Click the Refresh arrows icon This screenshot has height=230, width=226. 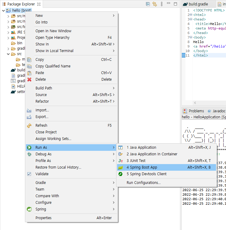[29, 126]
